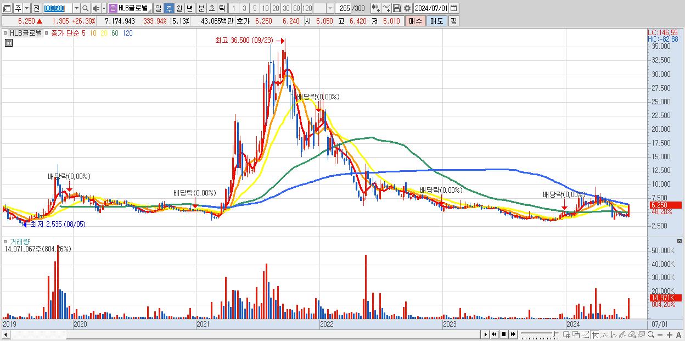
Task: Select the 분 minute period
Action: 201,8
